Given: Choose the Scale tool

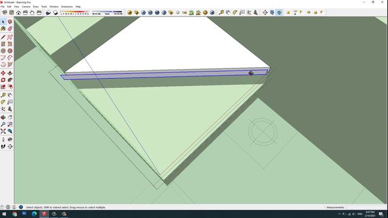Looking at the screenshot, I should (3, 87).
